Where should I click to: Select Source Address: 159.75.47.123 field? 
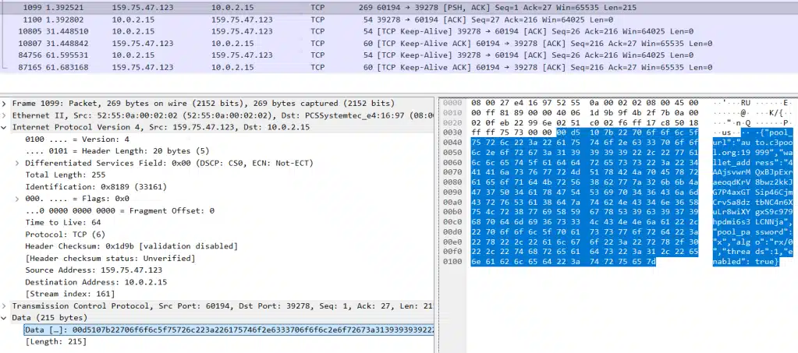point(86,268)
